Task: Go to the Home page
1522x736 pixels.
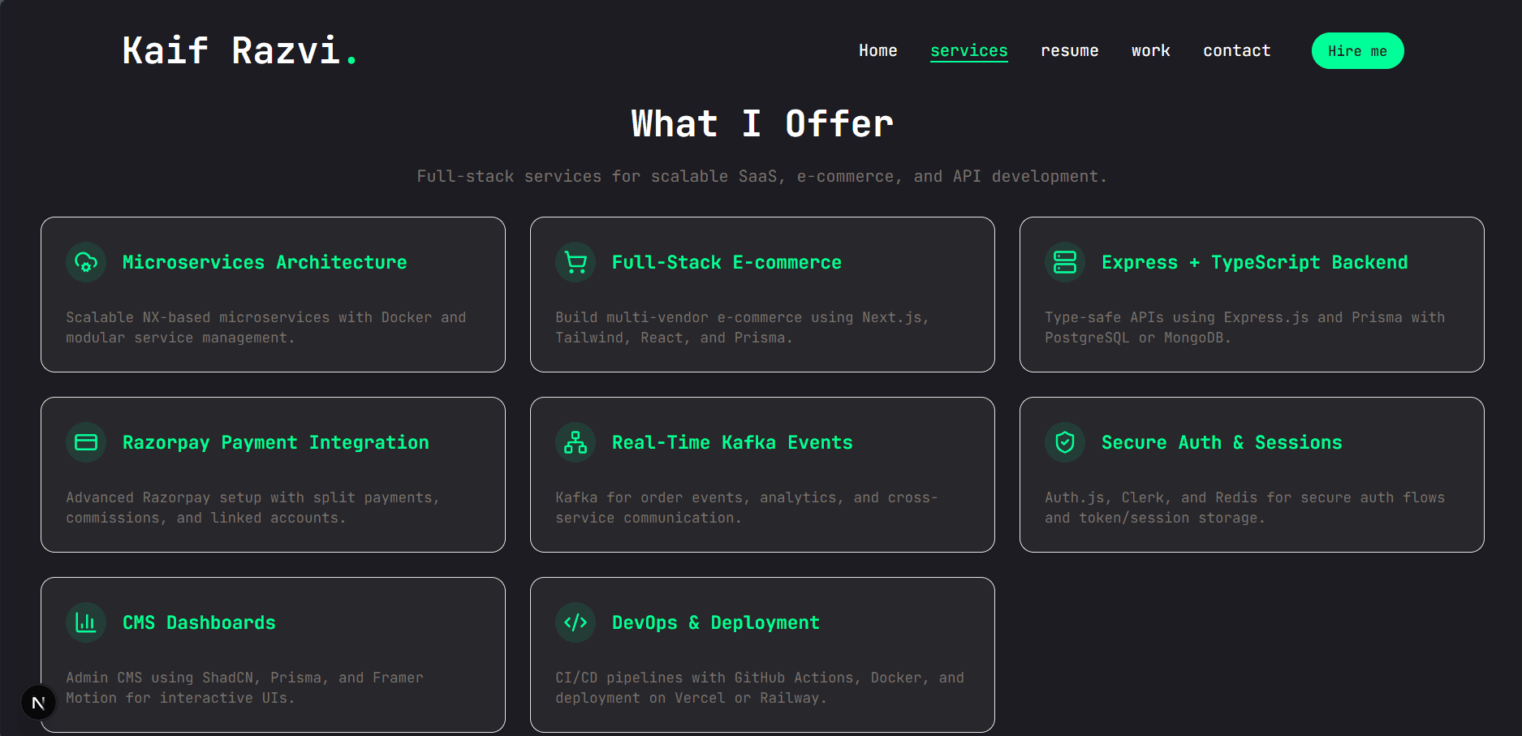Action: pos(878,50)
